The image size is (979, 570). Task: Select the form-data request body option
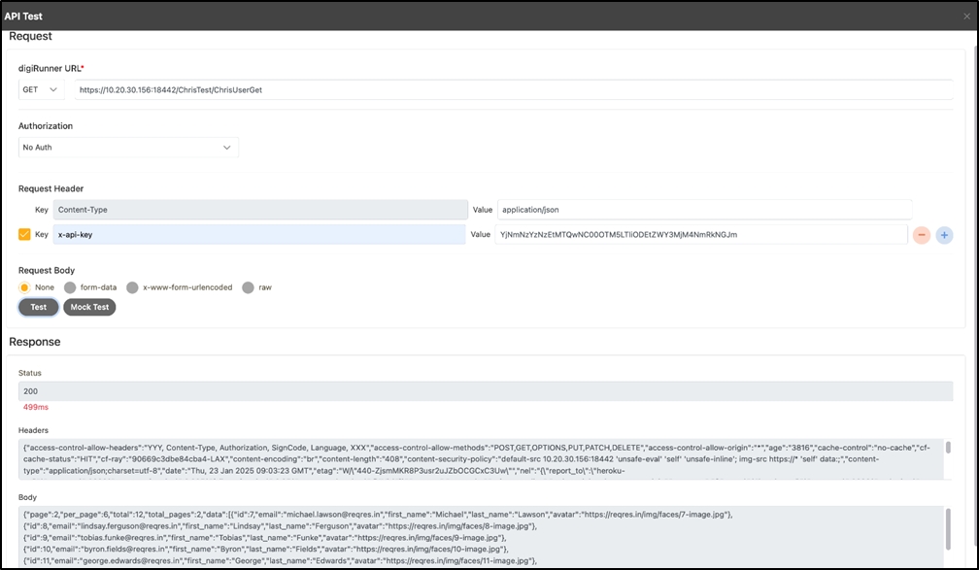pos(70,287)
